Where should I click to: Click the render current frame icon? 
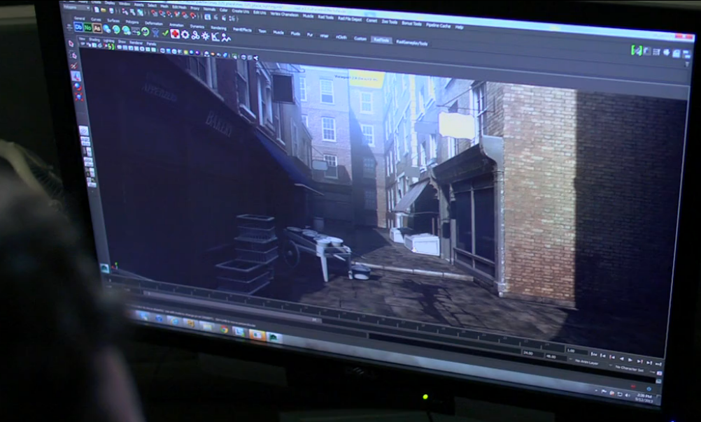[x=215, y=17]
